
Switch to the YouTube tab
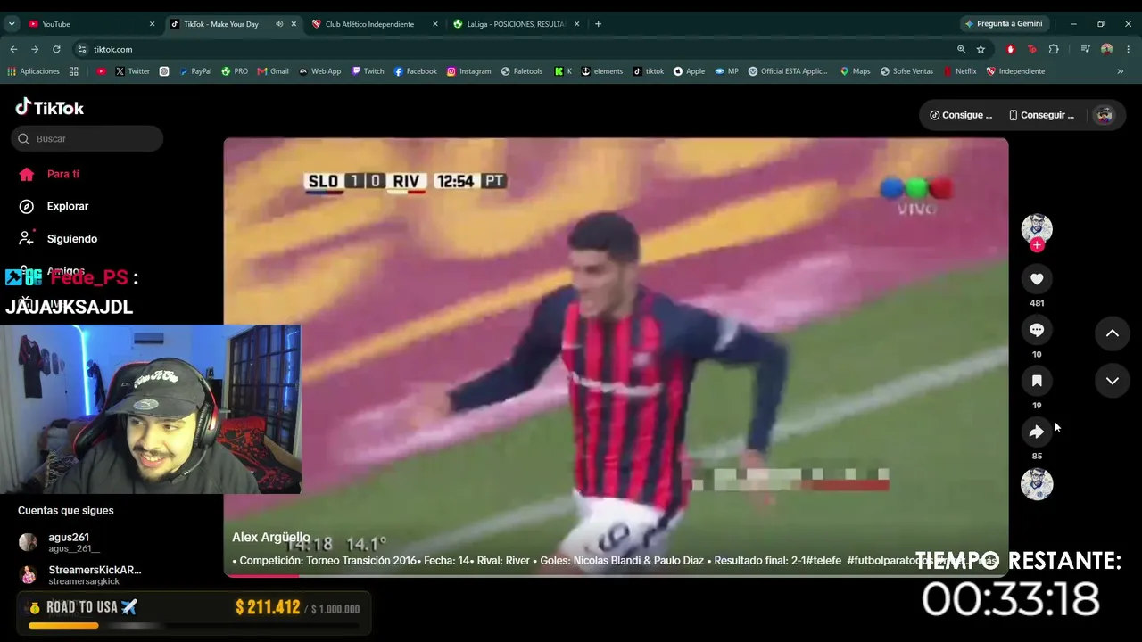click(87, 24)
